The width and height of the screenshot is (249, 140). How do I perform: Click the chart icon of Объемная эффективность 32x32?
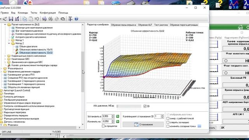17,53
